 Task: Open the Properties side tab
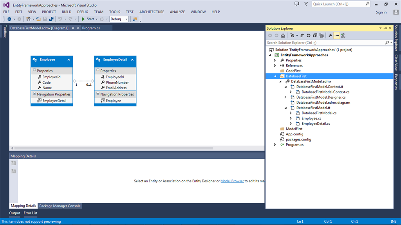point(396,82)
